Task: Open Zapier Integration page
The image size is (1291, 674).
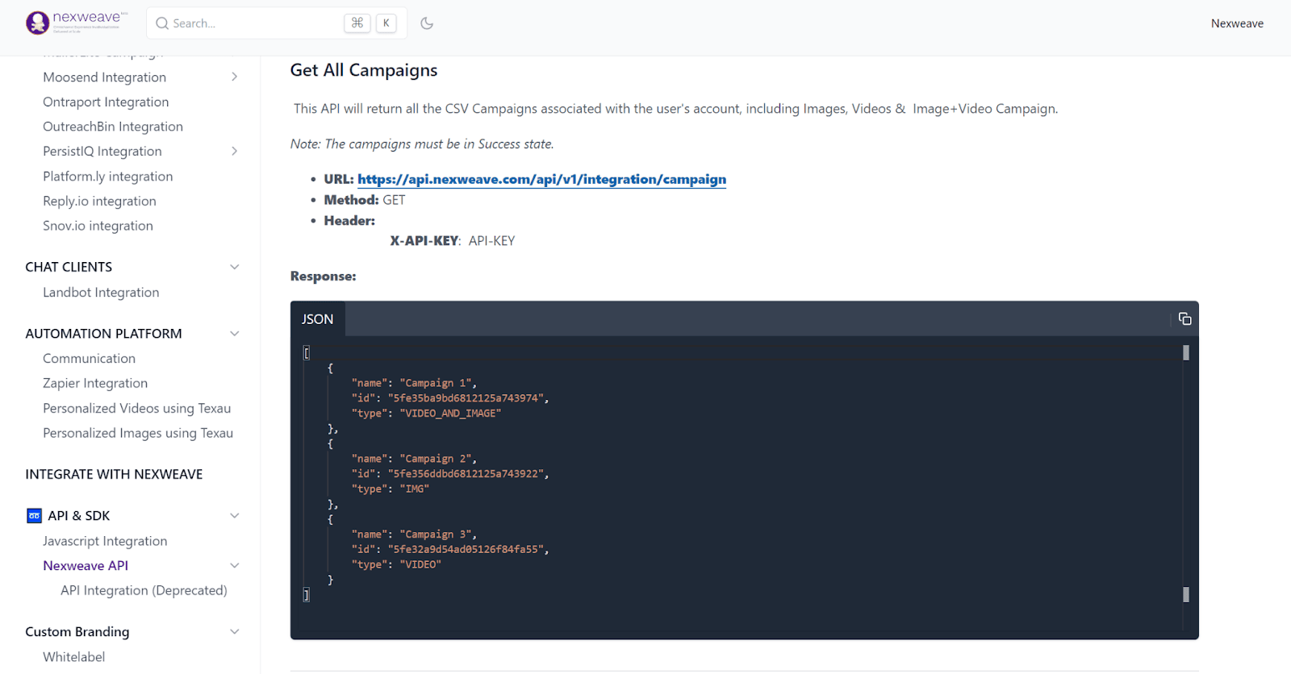Action: coord(95,383)
